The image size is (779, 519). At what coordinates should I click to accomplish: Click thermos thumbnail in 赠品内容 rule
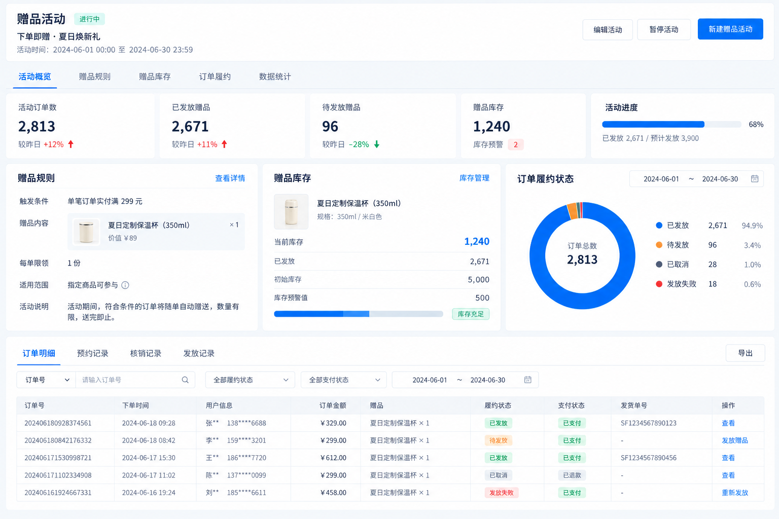point(86,232)
